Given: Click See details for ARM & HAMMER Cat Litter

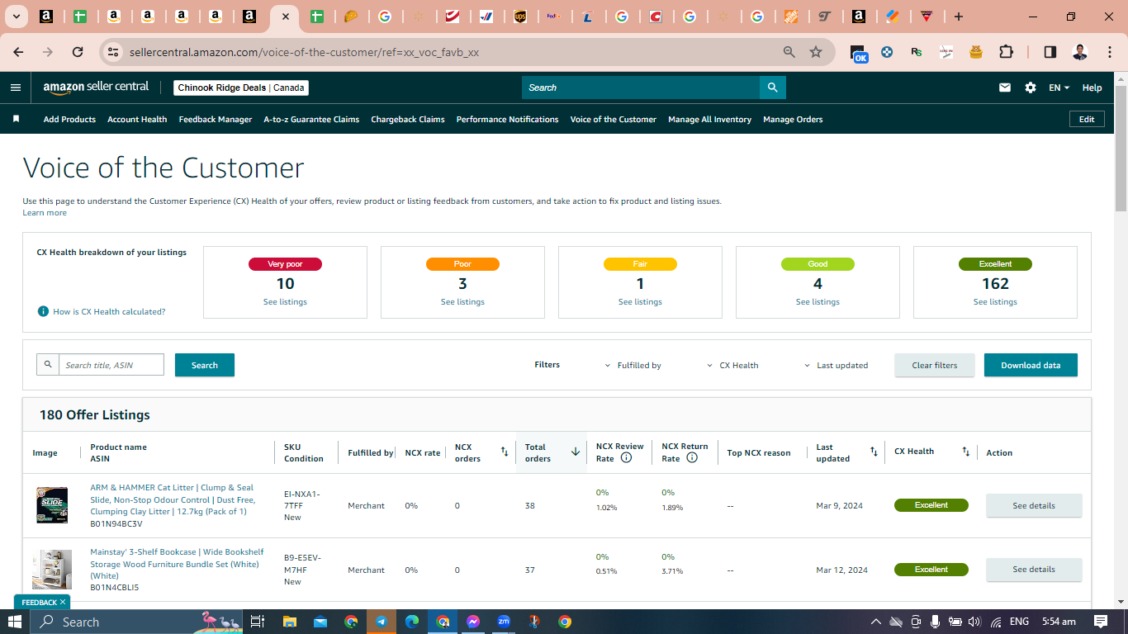Looking at the screenshot, I should [1034, 505].
